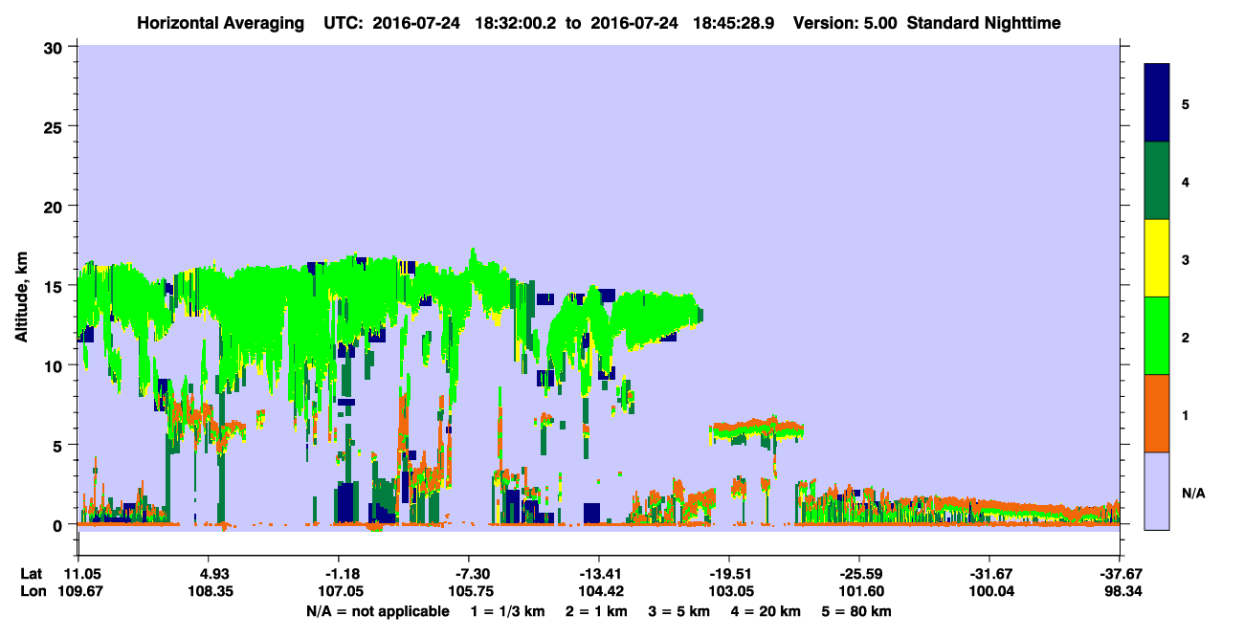The width and height of the screenshot is (1244, 638).
Task: Click the 'Altitude, km' axis label
Action: (x=21, y=297)
